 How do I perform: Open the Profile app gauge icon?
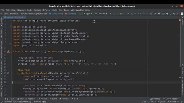[x=128, y=14]
